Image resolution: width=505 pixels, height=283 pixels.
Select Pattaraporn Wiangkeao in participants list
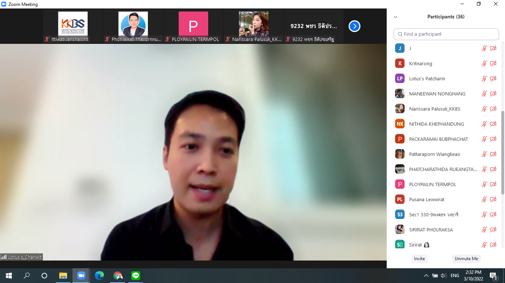point(445,154)
